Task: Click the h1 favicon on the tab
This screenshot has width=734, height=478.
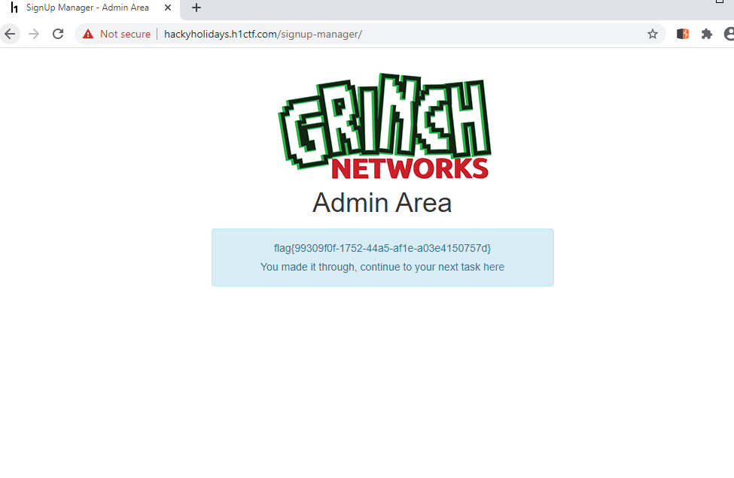Action: 14,8
